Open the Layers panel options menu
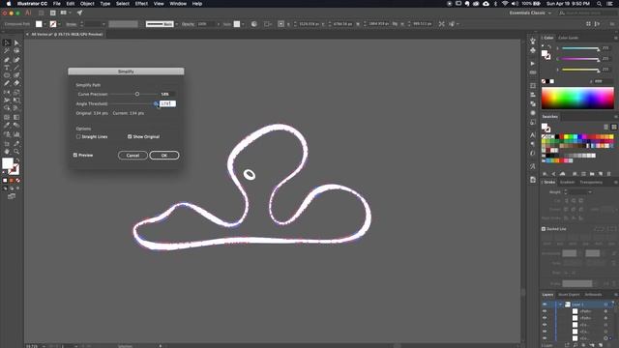The height and width of the screenshot is (348, 619). pos(615,295)
